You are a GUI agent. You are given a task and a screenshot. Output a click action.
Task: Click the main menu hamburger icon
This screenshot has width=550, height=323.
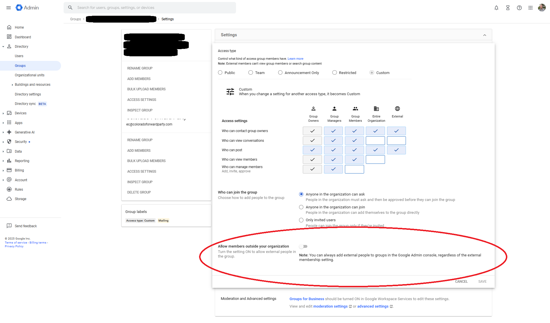click(9, 8)
